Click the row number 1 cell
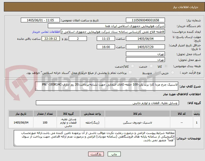This screenshot has height=161, width=205. point(196,123)
